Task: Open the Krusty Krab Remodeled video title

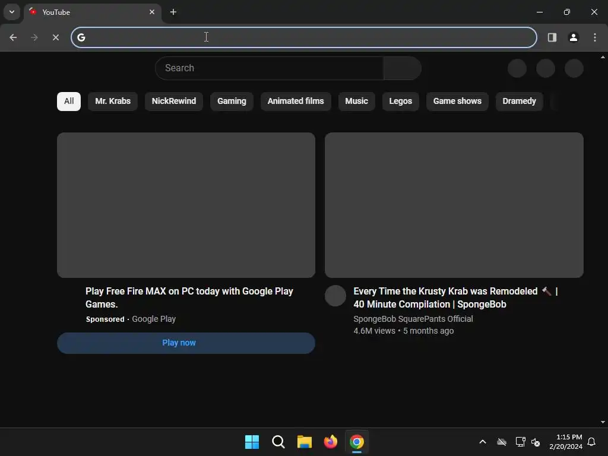Action: click(x=455, y=297)
